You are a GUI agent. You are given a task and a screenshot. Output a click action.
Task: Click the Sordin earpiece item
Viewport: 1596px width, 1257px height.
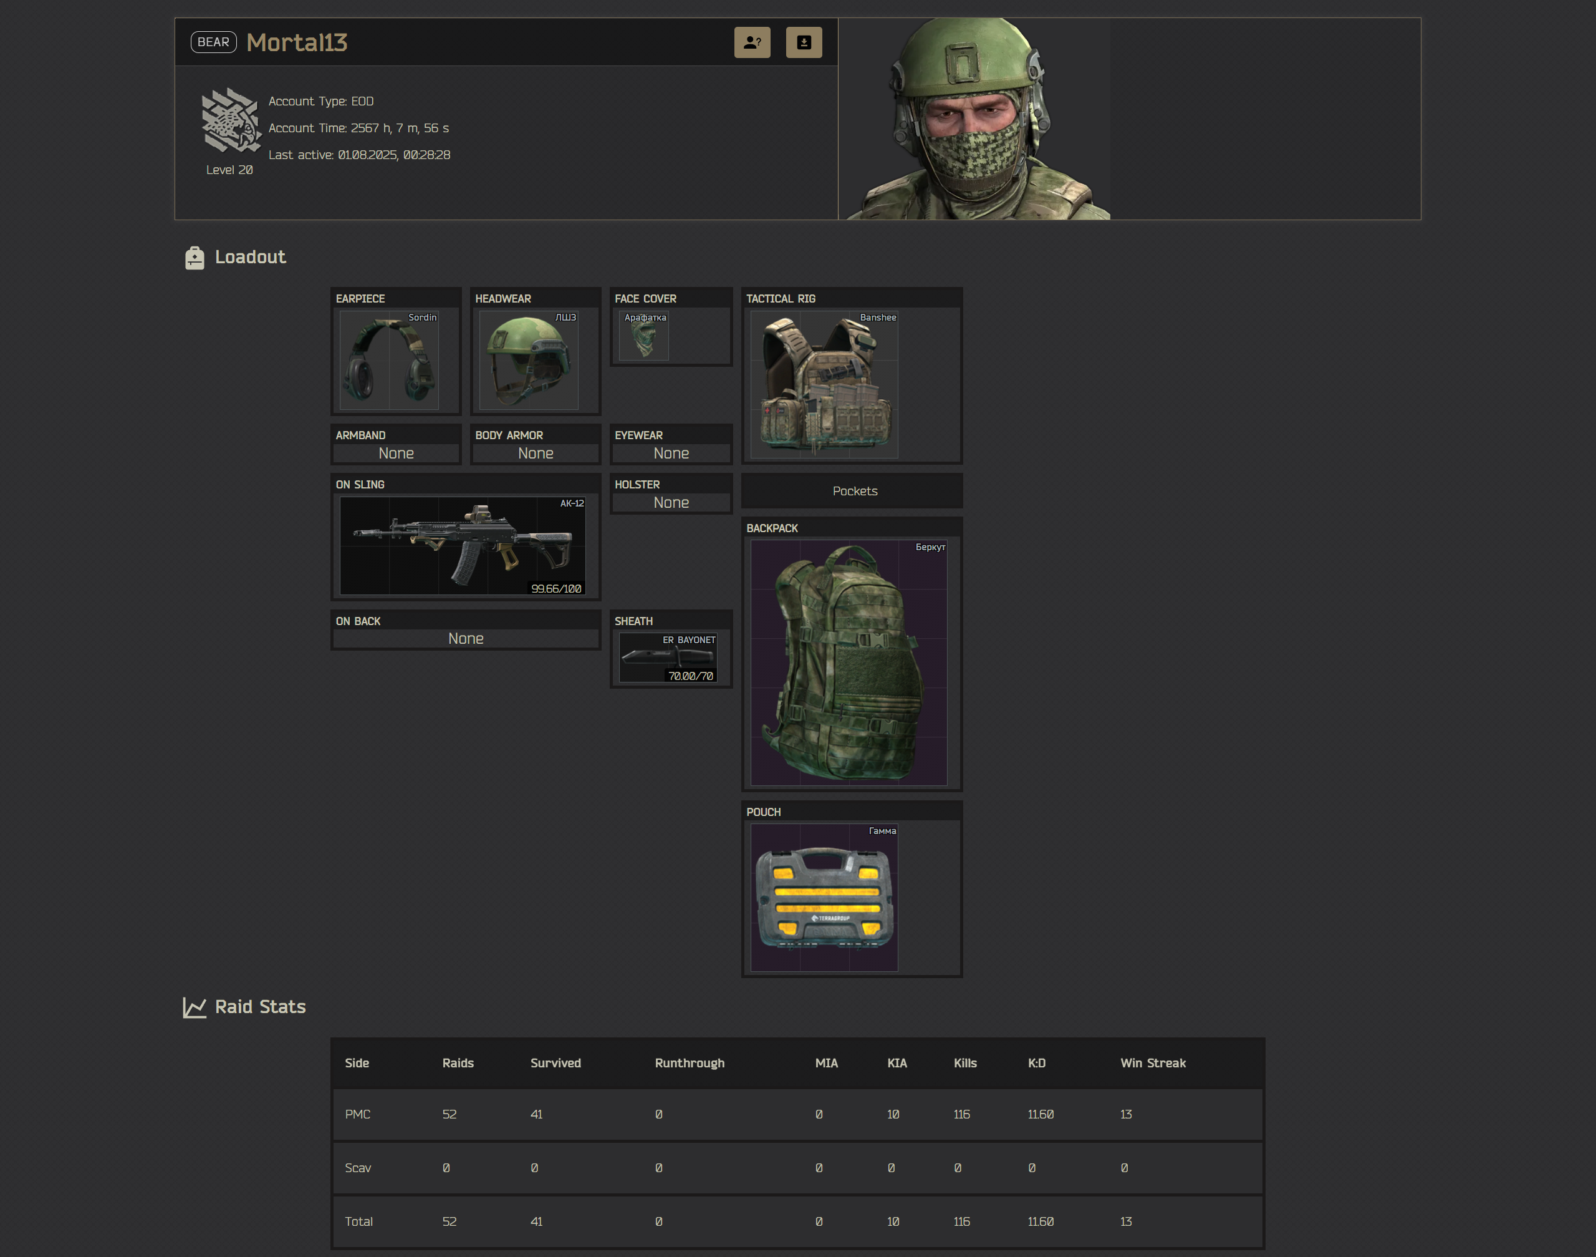tap(389, 360)
